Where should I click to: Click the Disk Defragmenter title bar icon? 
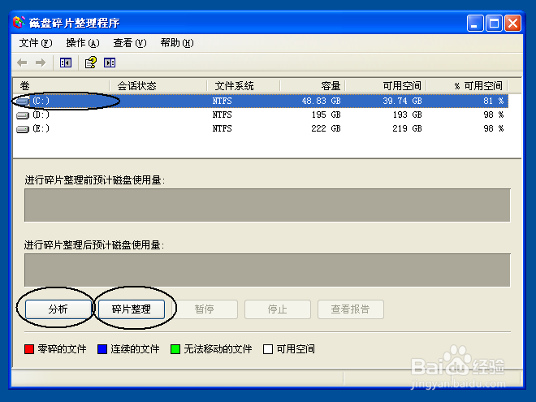[x=19, y=23]
